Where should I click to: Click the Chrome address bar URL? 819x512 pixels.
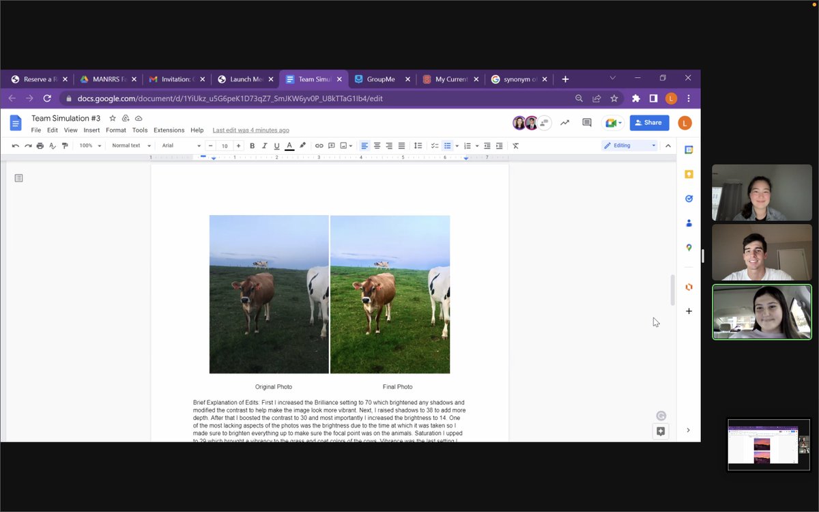(230, 98)
